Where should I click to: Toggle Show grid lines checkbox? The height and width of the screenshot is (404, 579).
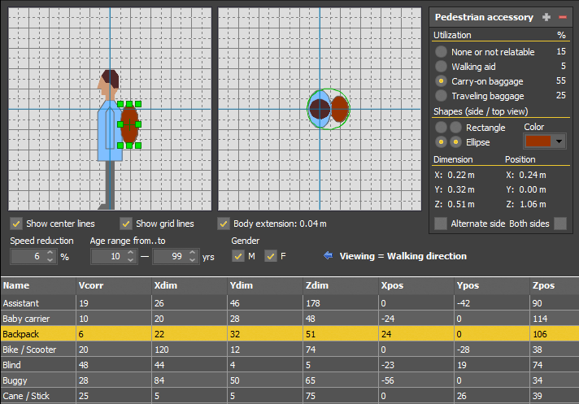click(126, 224)
